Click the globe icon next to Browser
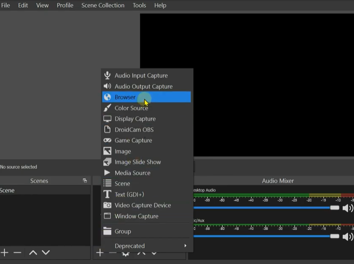Viewport: 354px width, 264px height. coord(107,97)
